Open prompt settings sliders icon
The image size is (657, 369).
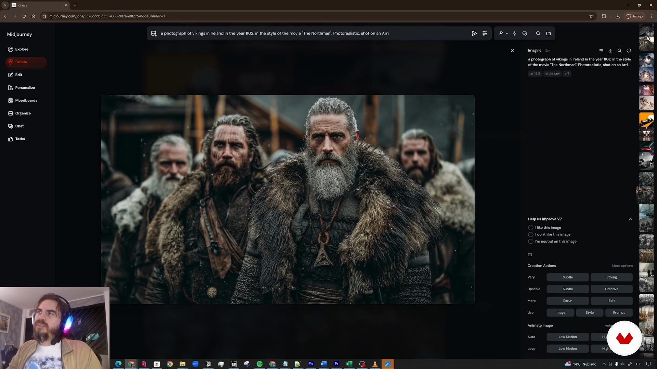485,33
